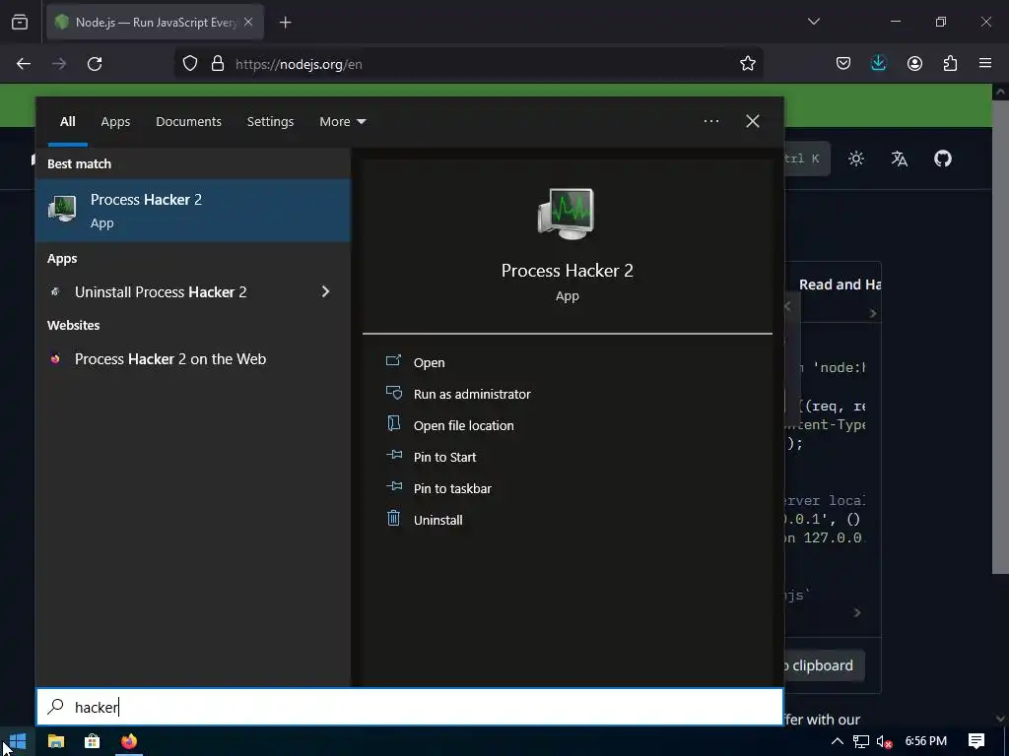Viewport: 1009px width, 756px height.
Task: Open the More filter dropdown
Action: (x=342, y=121)
